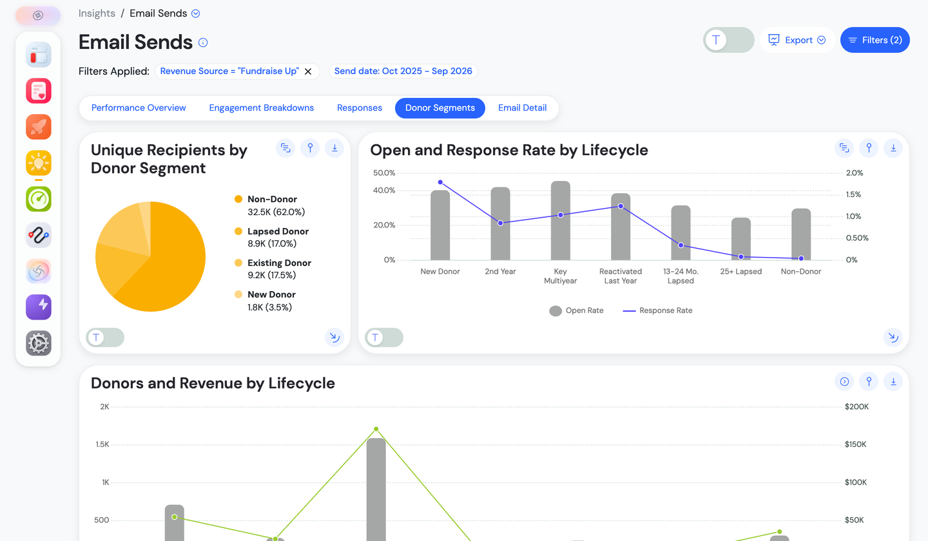Click the "13-24 Mo. Lapsed" axis label
Screen dimensions: 928x541
681,276
